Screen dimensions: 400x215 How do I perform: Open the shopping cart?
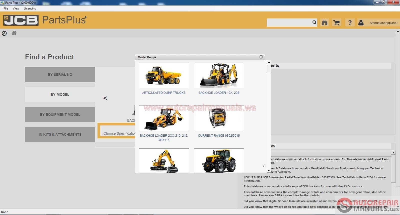(337, 23)
